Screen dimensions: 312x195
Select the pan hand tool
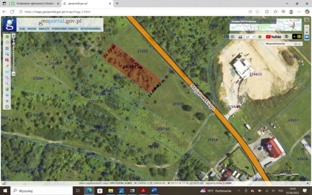tap(7, 42)
